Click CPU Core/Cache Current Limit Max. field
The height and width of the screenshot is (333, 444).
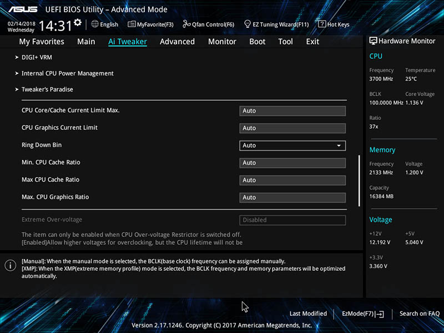[292, 110]
